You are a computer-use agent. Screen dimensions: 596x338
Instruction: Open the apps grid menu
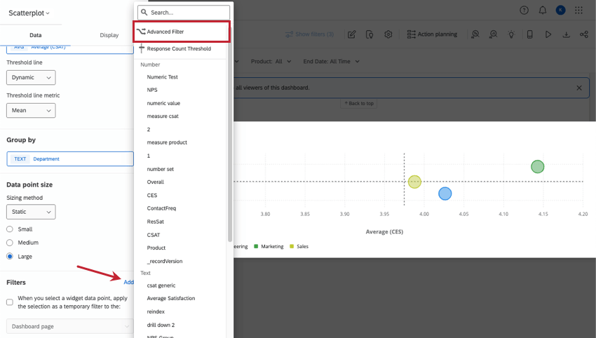[578, 11]
